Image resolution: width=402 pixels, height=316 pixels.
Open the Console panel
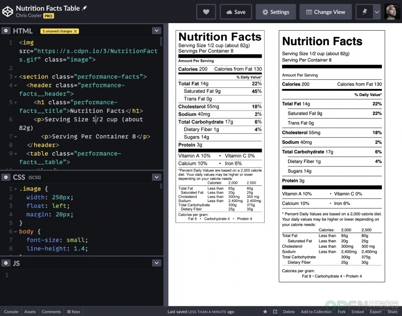tap(11, 311)
